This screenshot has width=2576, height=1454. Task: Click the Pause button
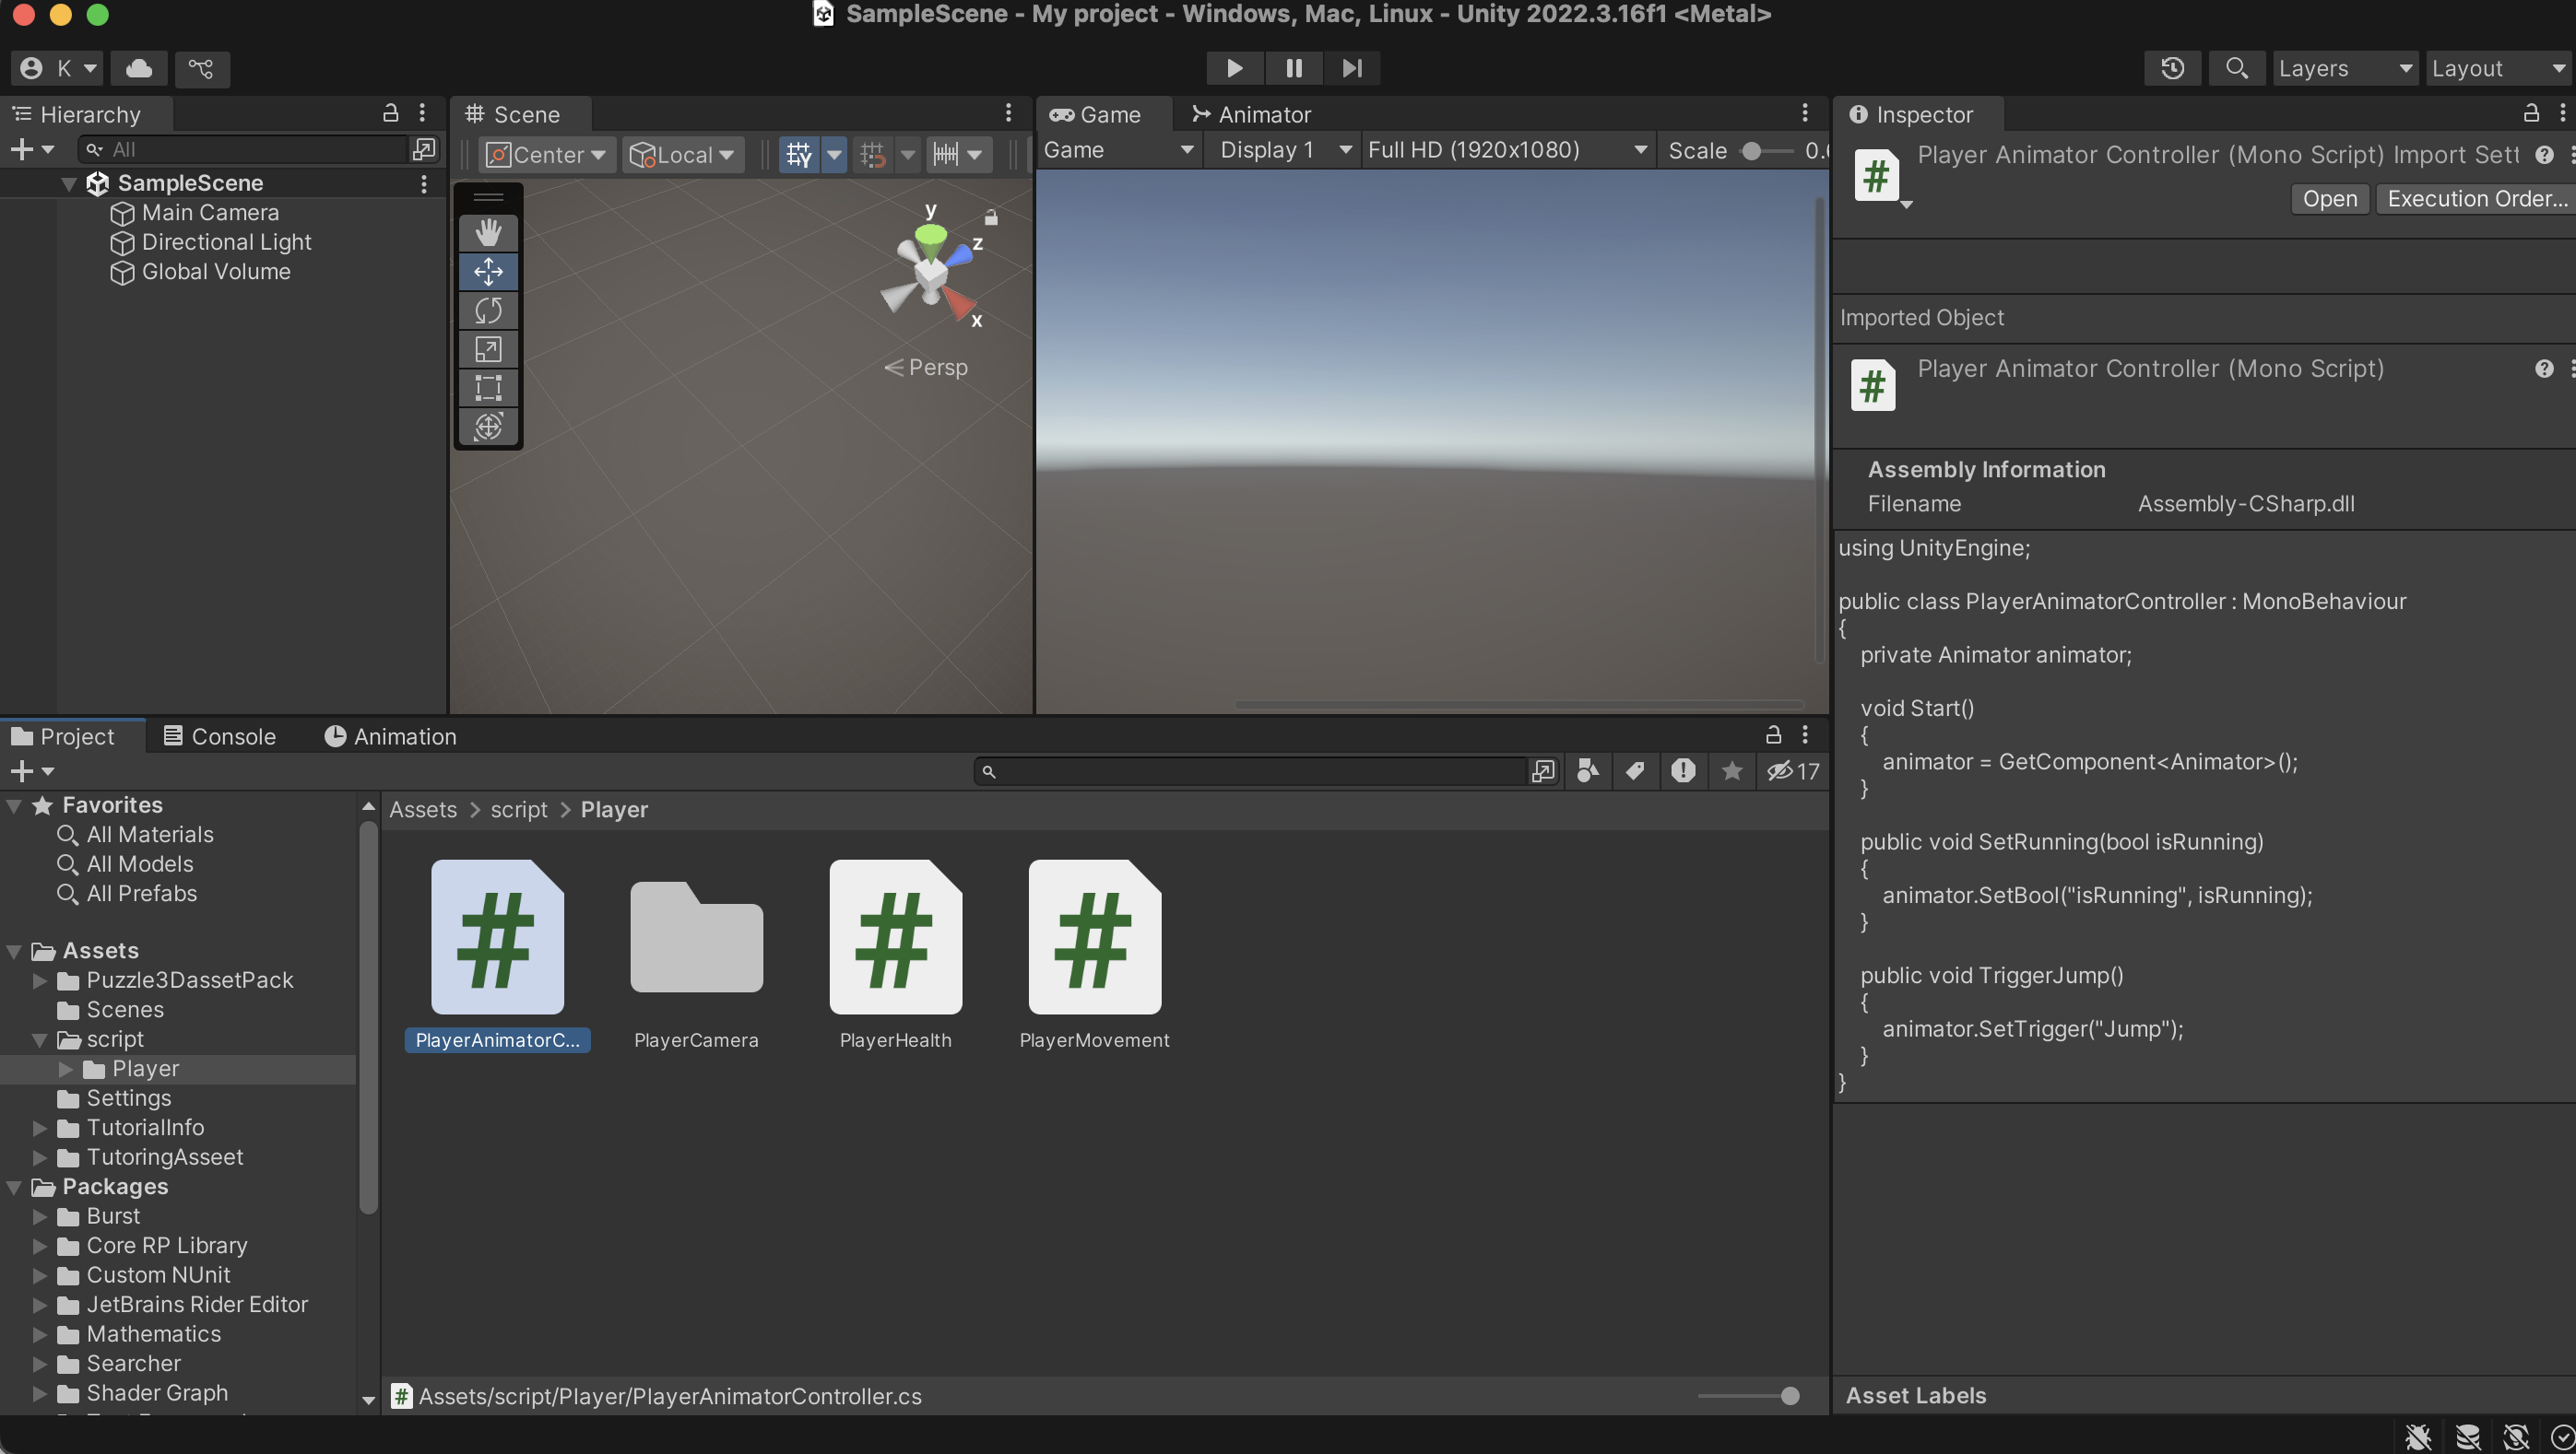coord(1293,68)
